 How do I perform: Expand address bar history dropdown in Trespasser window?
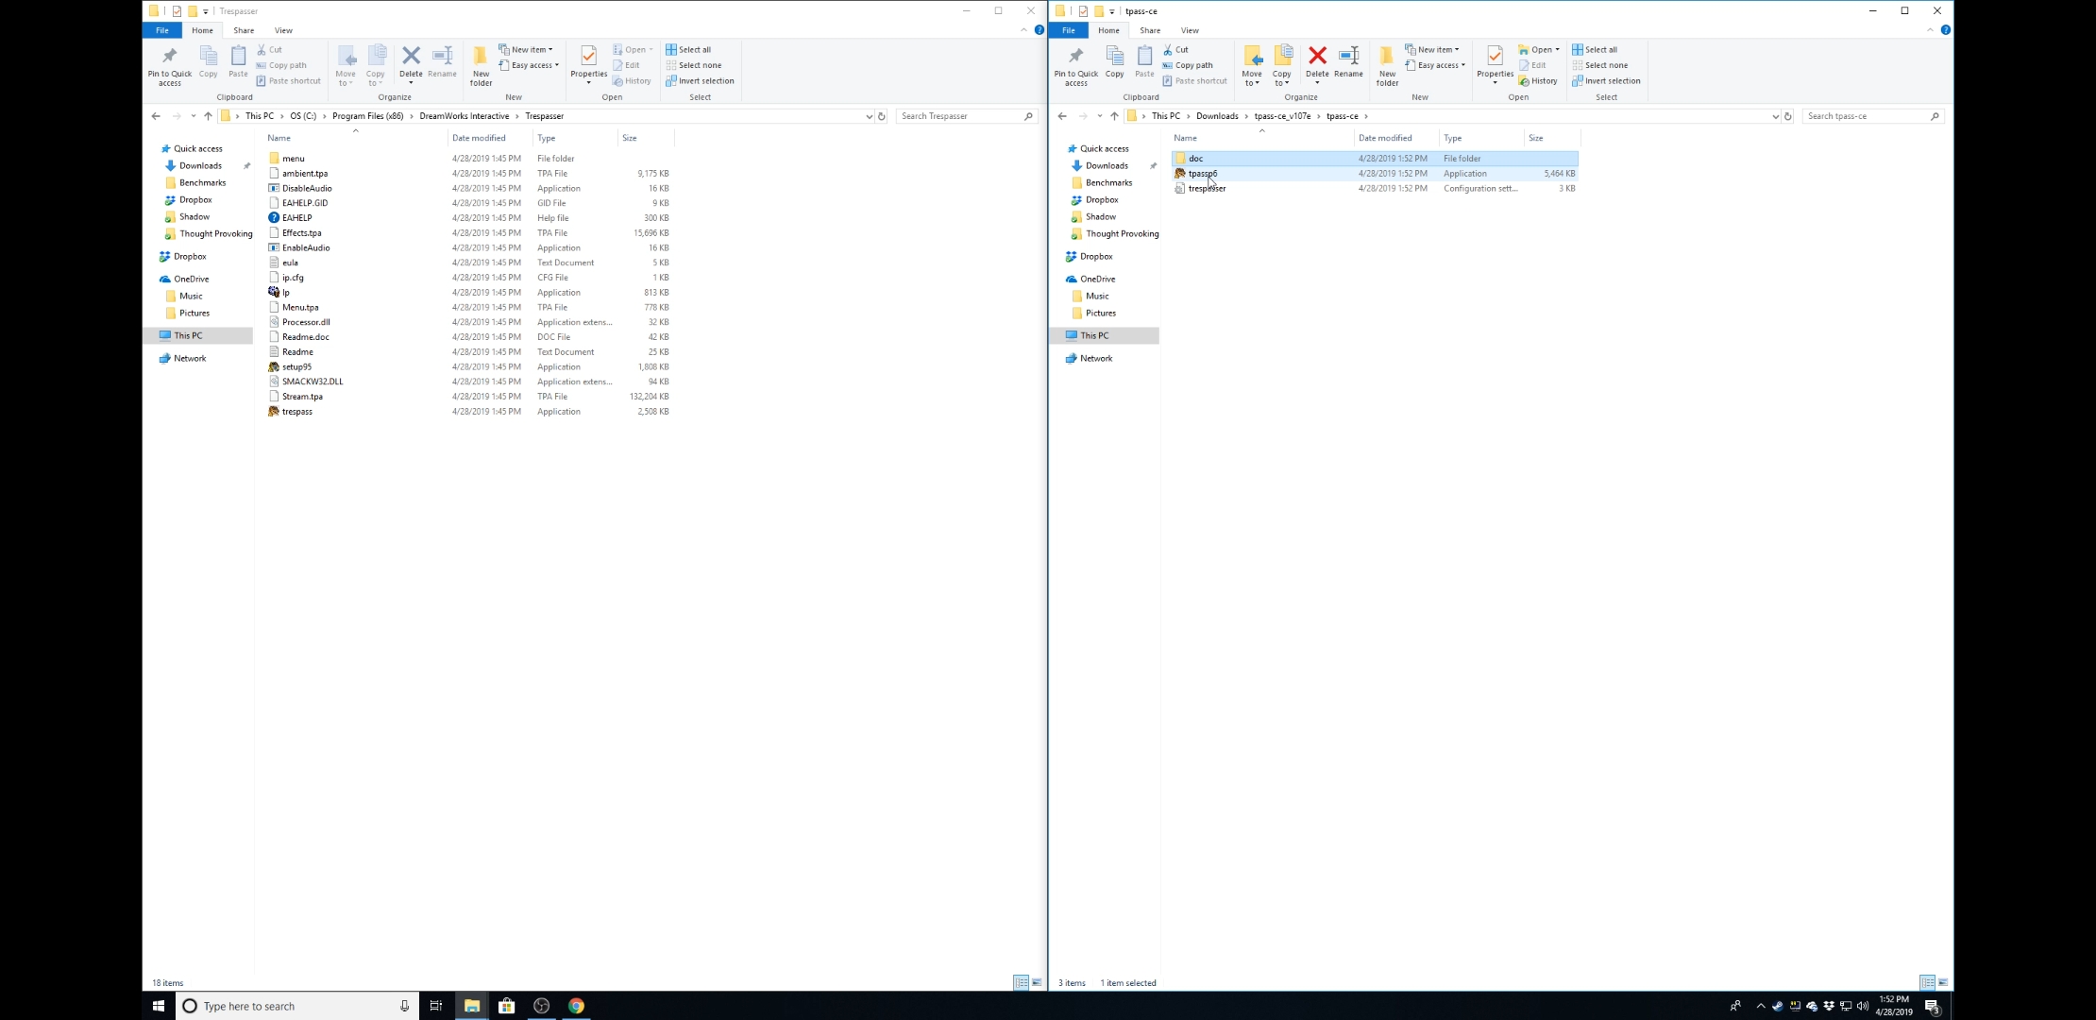(869, 116)
